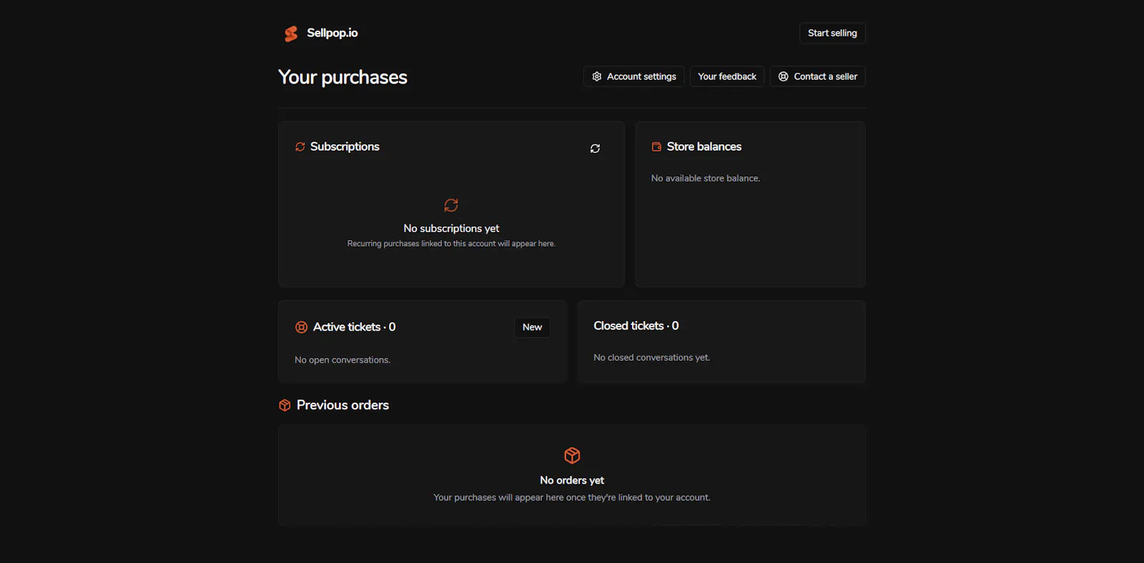Click "No available store balance." text
Screen dimensions: 1144x563
click(706, 179)
